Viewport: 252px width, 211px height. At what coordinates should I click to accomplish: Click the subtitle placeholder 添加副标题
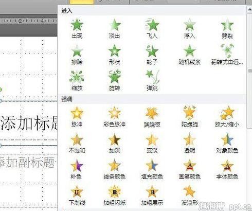point(27,162)
